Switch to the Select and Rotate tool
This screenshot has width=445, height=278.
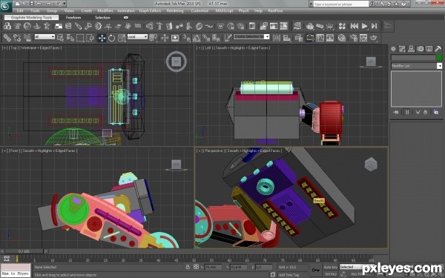(x=111, y=38)
